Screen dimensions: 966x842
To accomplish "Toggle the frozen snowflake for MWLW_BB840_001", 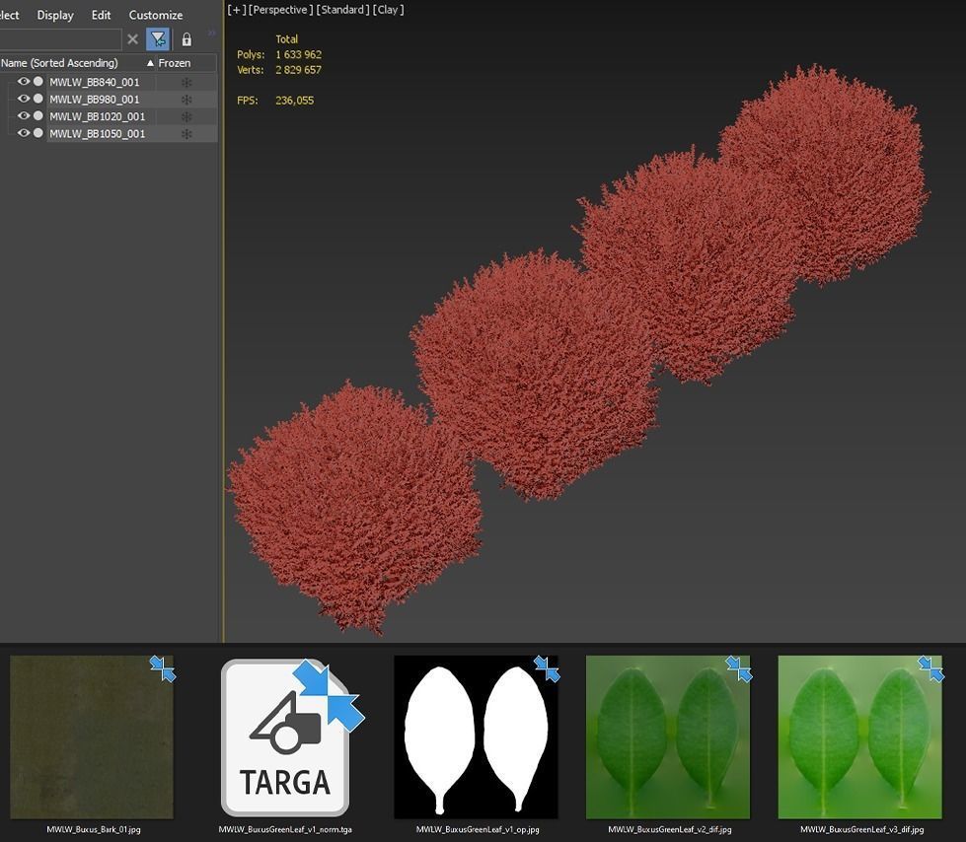I will point(186,83).
